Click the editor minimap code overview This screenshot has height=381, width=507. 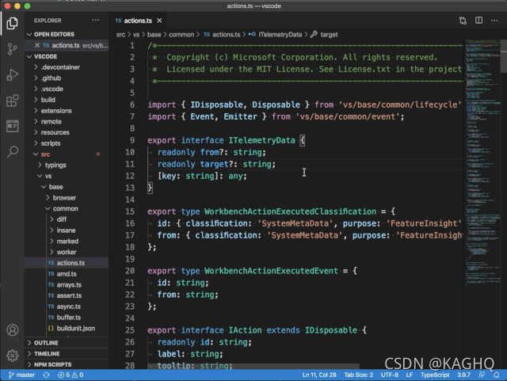482,162
